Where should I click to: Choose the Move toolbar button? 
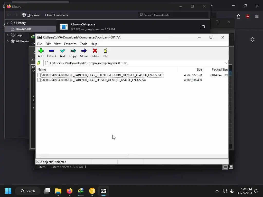[84, 53]
